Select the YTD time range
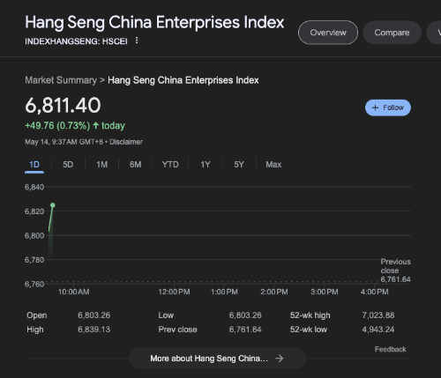Screen dimensions: 441x378 (x=170, y=165)
